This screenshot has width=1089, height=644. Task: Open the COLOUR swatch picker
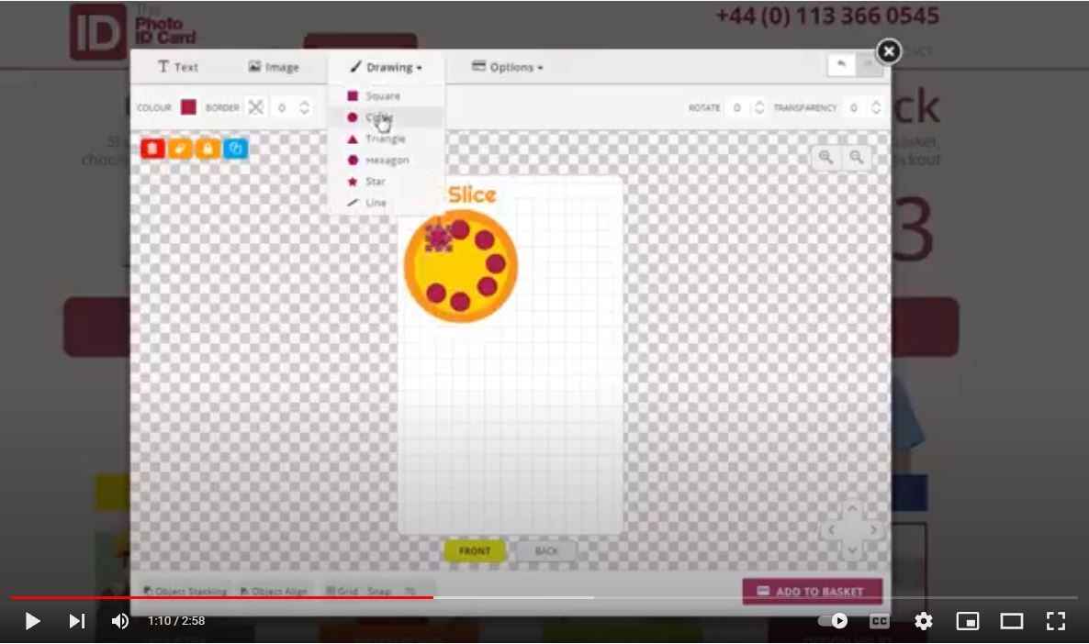click(x=186, y=107)
